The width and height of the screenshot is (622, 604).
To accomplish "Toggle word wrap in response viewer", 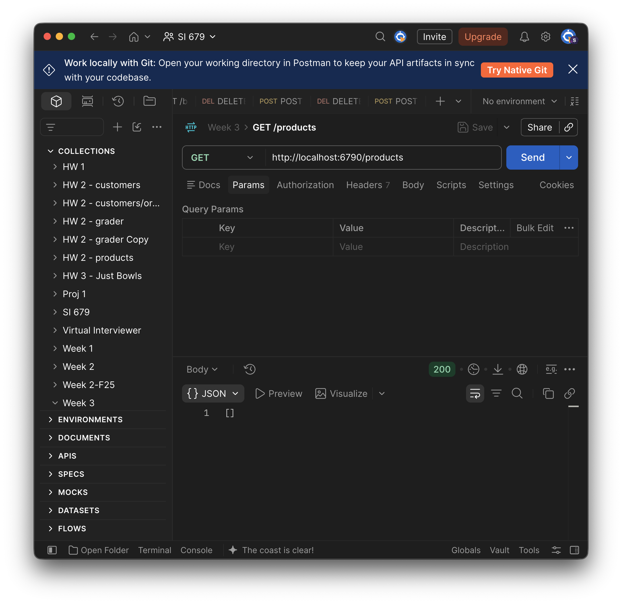I will pos(475,393).
